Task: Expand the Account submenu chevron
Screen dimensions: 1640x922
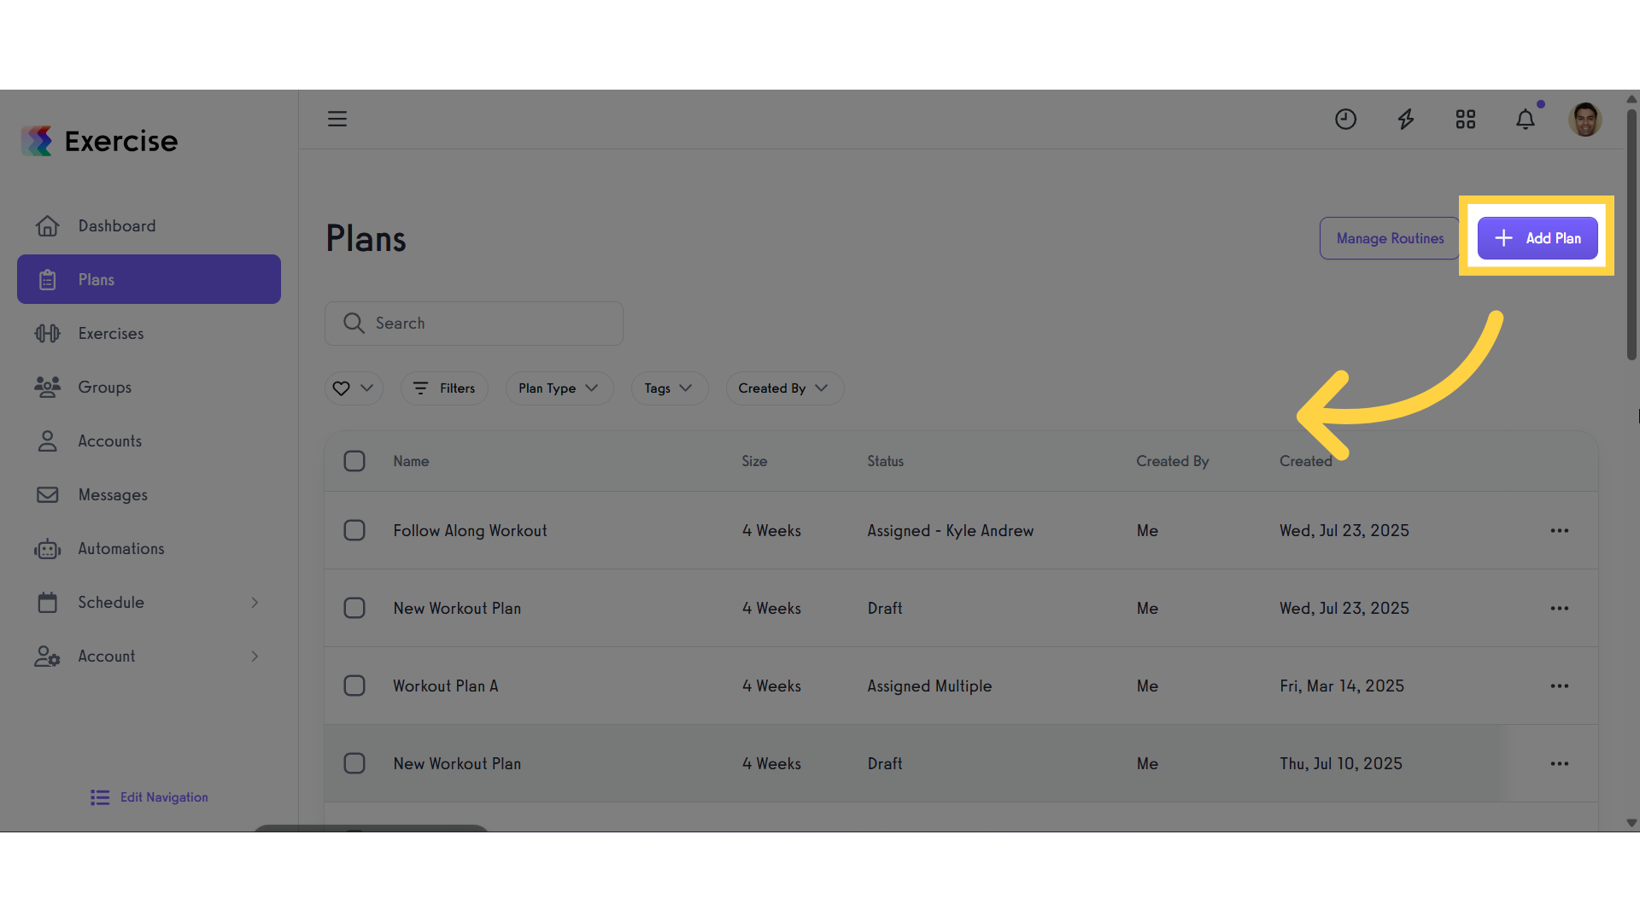Action: 255,656
